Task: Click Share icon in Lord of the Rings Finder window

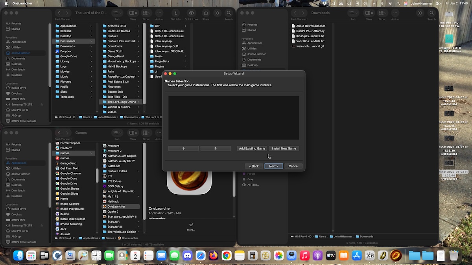Action: point(206,13)
